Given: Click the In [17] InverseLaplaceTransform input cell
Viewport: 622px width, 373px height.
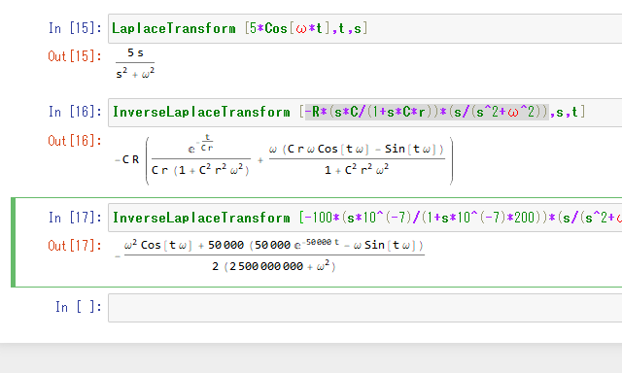Looking at the screenshot, I should click(365, 218).
